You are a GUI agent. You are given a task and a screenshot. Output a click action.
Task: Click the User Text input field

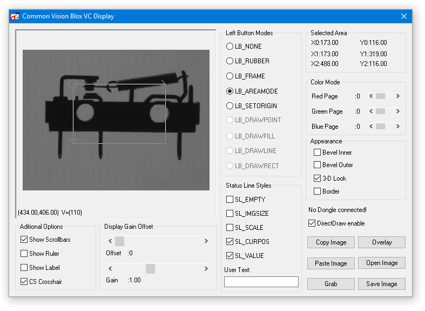[x=261, y=282]
